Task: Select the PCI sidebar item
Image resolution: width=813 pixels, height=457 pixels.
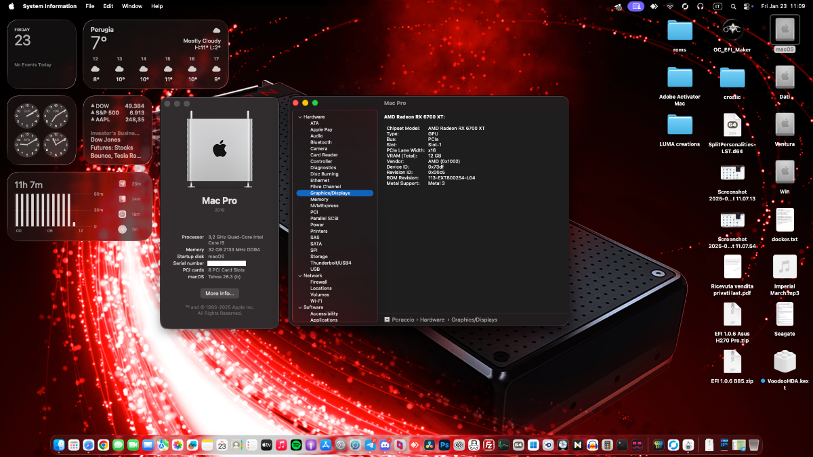Action: 314,212
